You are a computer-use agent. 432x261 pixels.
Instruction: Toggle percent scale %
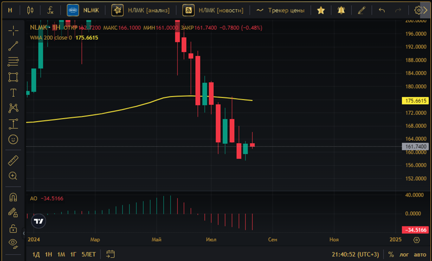coord(391,255)
